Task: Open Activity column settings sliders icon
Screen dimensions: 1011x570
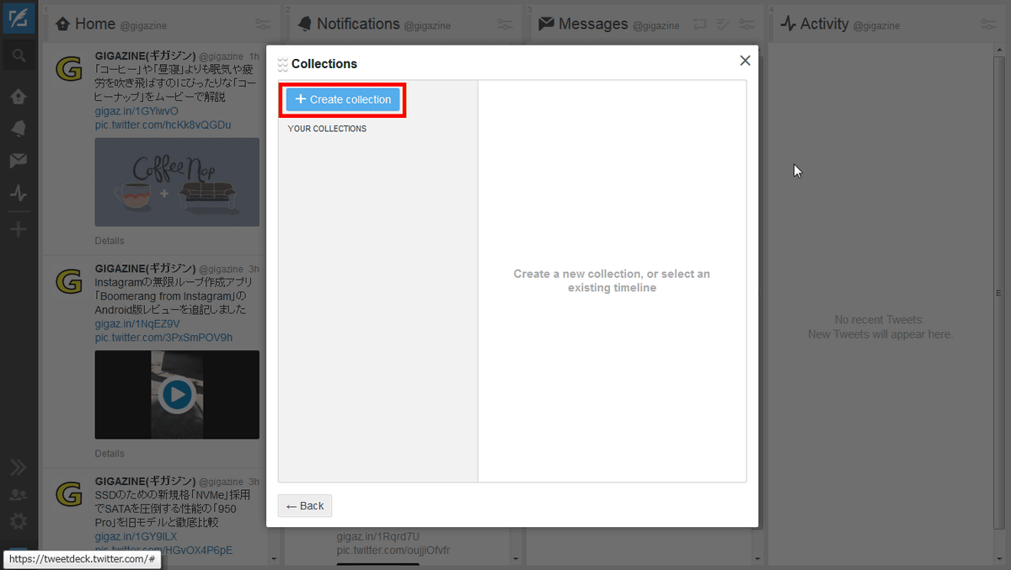Action: point(989,24)
